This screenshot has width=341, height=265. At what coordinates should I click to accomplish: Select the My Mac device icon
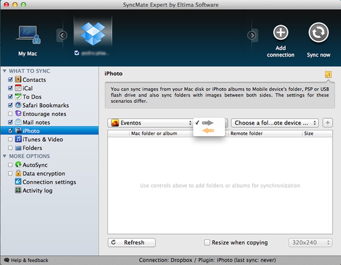pyautogui.click(x=28, y=35)
